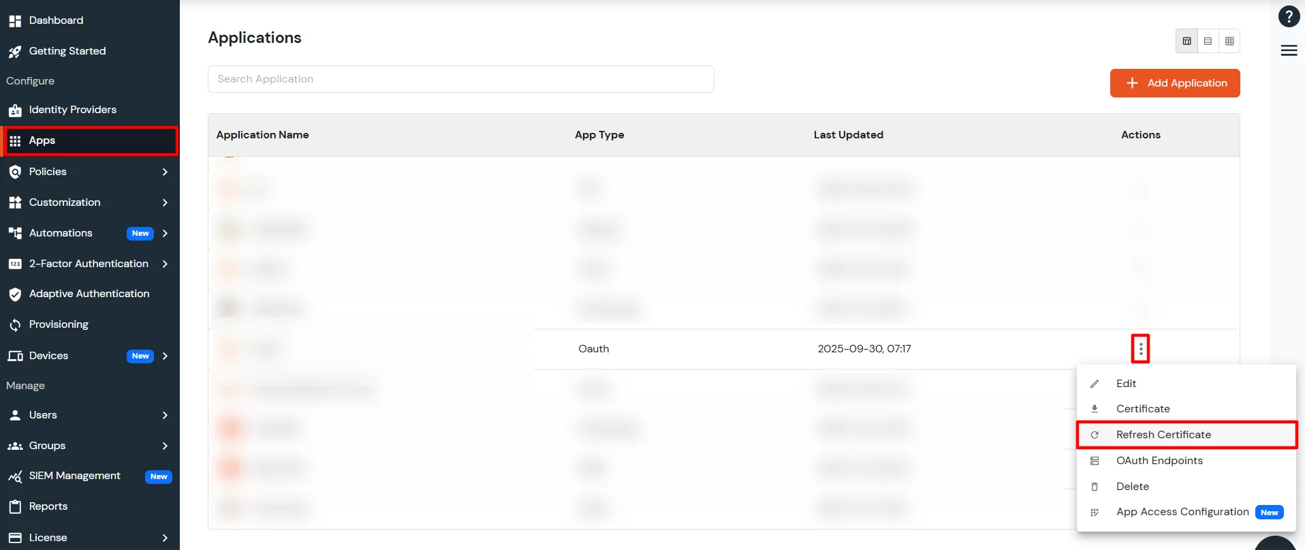Viewport: 1305px width, 550px height.
Task: Expand the Users submenu chevron
Action: tap(165, 415)
